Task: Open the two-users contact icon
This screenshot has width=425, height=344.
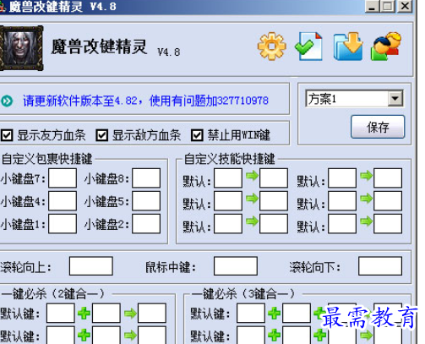Action: (386, 46)
